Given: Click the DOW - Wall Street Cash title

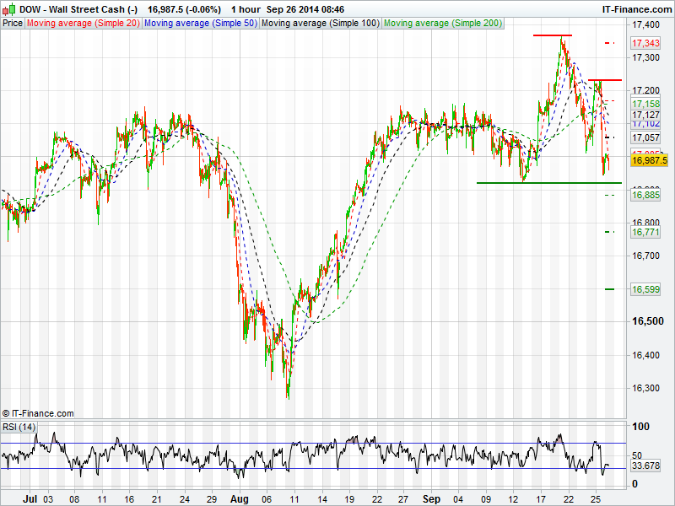Looking at the screenshot, I should tap(78, 9).
